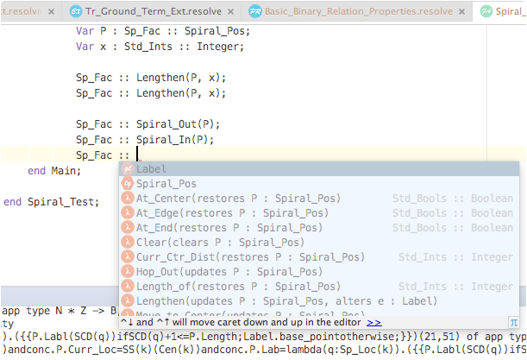Select the Lengthen operation suggestion
527x360 pixels.
click(319, 300)
